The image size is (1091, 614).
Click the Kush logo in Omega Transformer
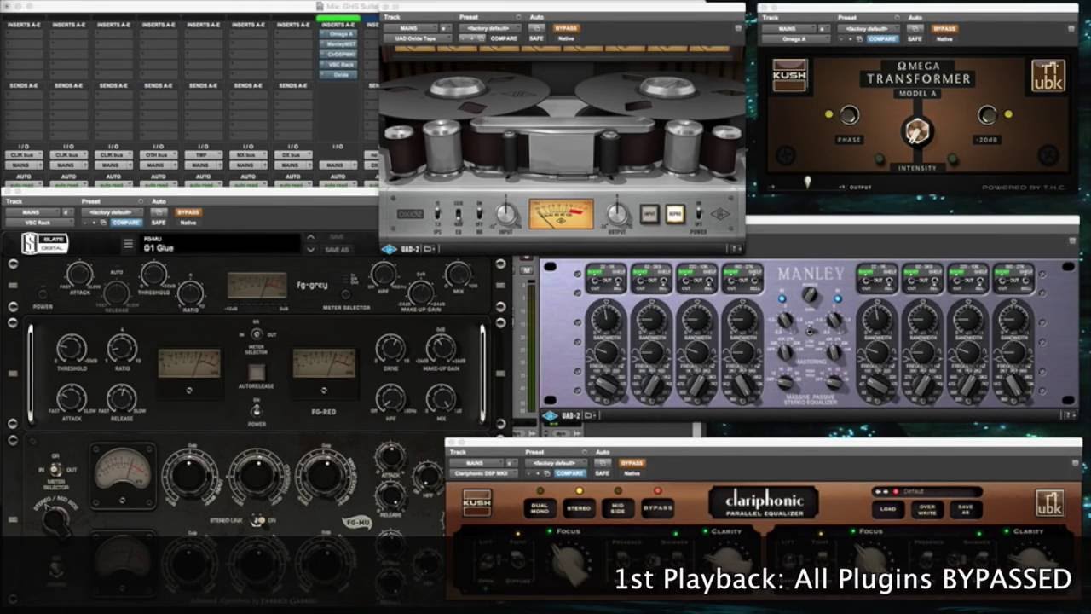coord(788,75)
